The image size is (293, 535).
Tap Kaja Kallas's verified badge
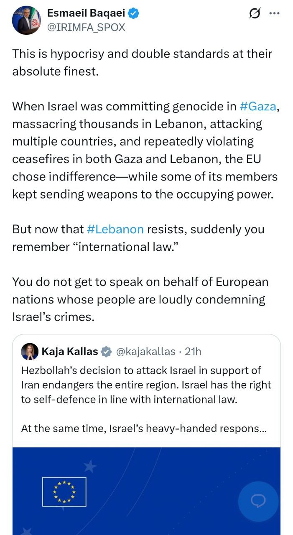(x=107, y=352)
